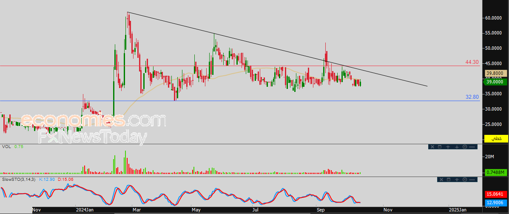This screenshot has width=509, height=214.
Task: Move the VOL panel down
Action: [457, 147]
